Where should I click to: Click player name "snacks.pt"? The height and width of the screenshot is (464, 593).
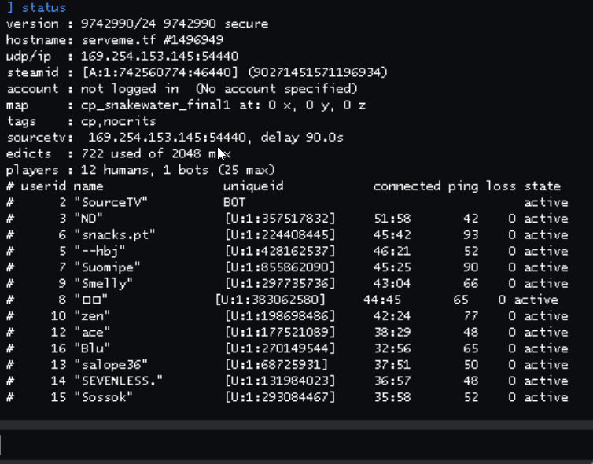[115, 234]
